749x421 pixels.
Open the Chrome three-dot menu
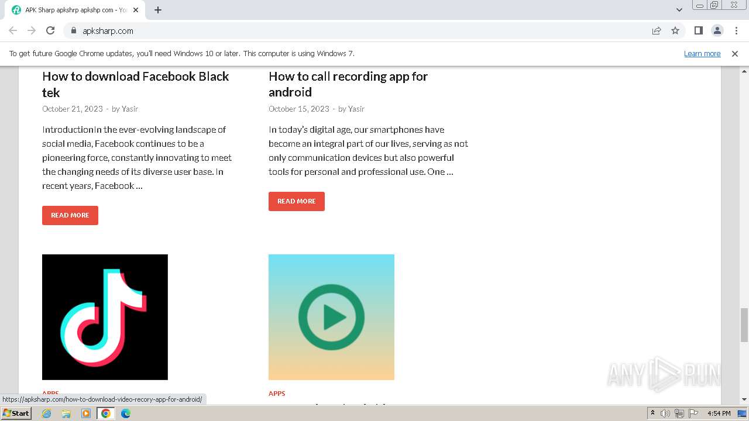[x=736, y=30]
